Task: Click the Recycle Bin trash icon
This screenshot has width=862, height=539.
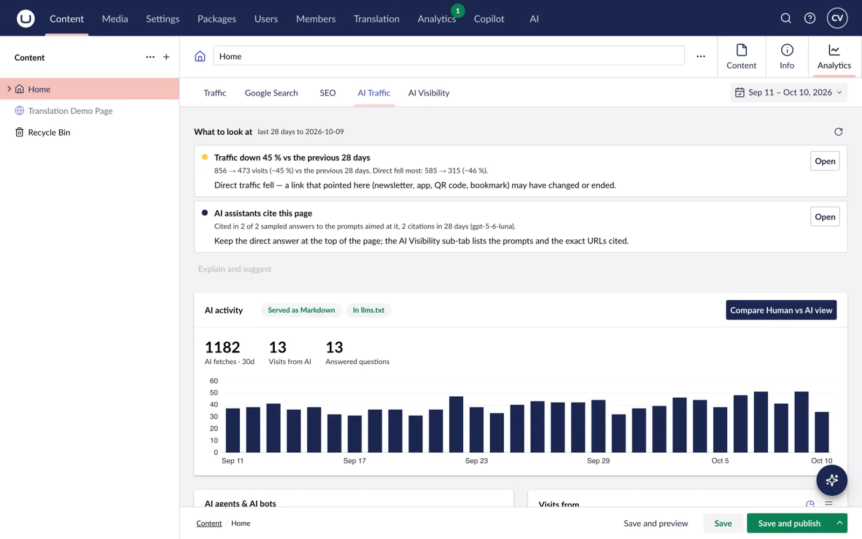Action: [19, 132]
